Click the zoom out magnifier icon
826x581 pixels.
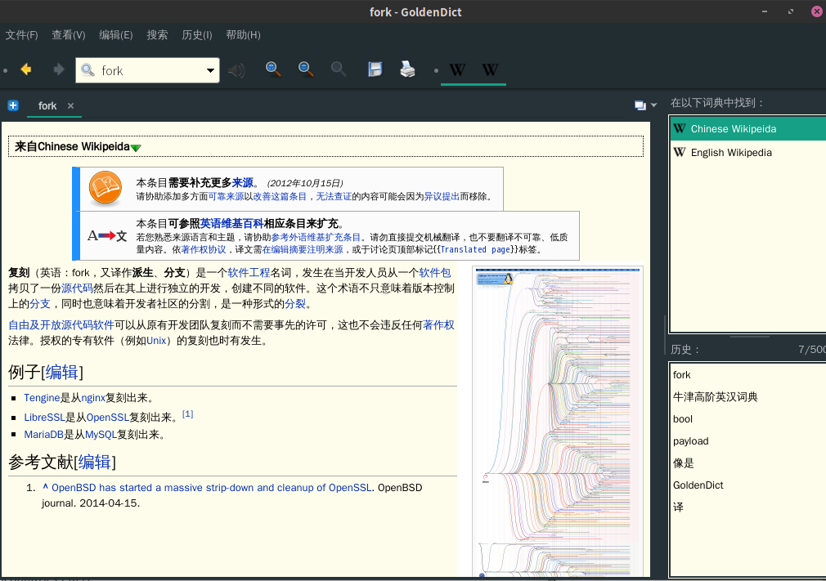[x=306, y=69]
